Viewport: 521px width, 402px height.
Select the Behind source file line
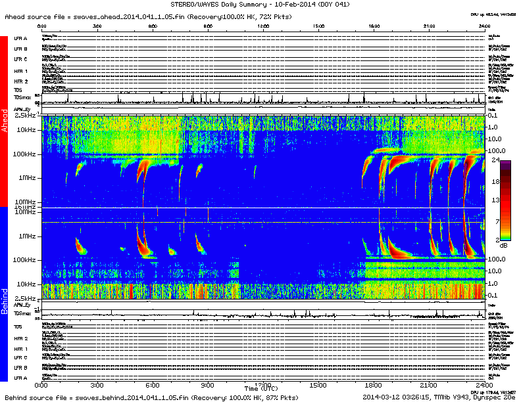[x=151, y=397]
